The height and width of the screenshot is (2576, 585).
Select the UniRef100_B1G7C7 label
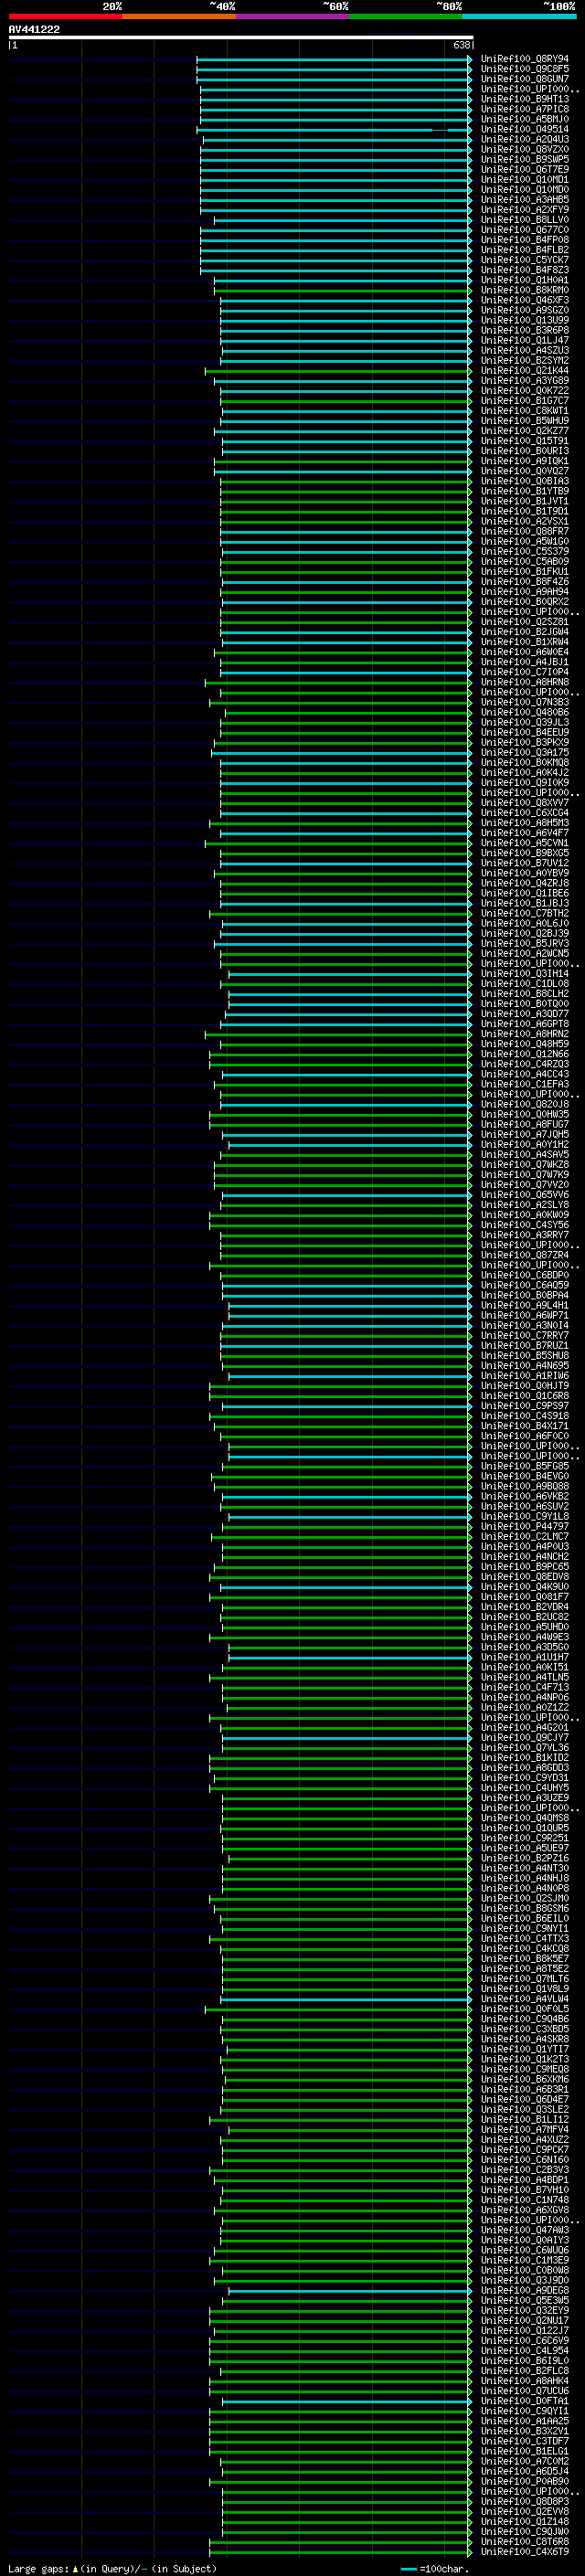(525, 401)
